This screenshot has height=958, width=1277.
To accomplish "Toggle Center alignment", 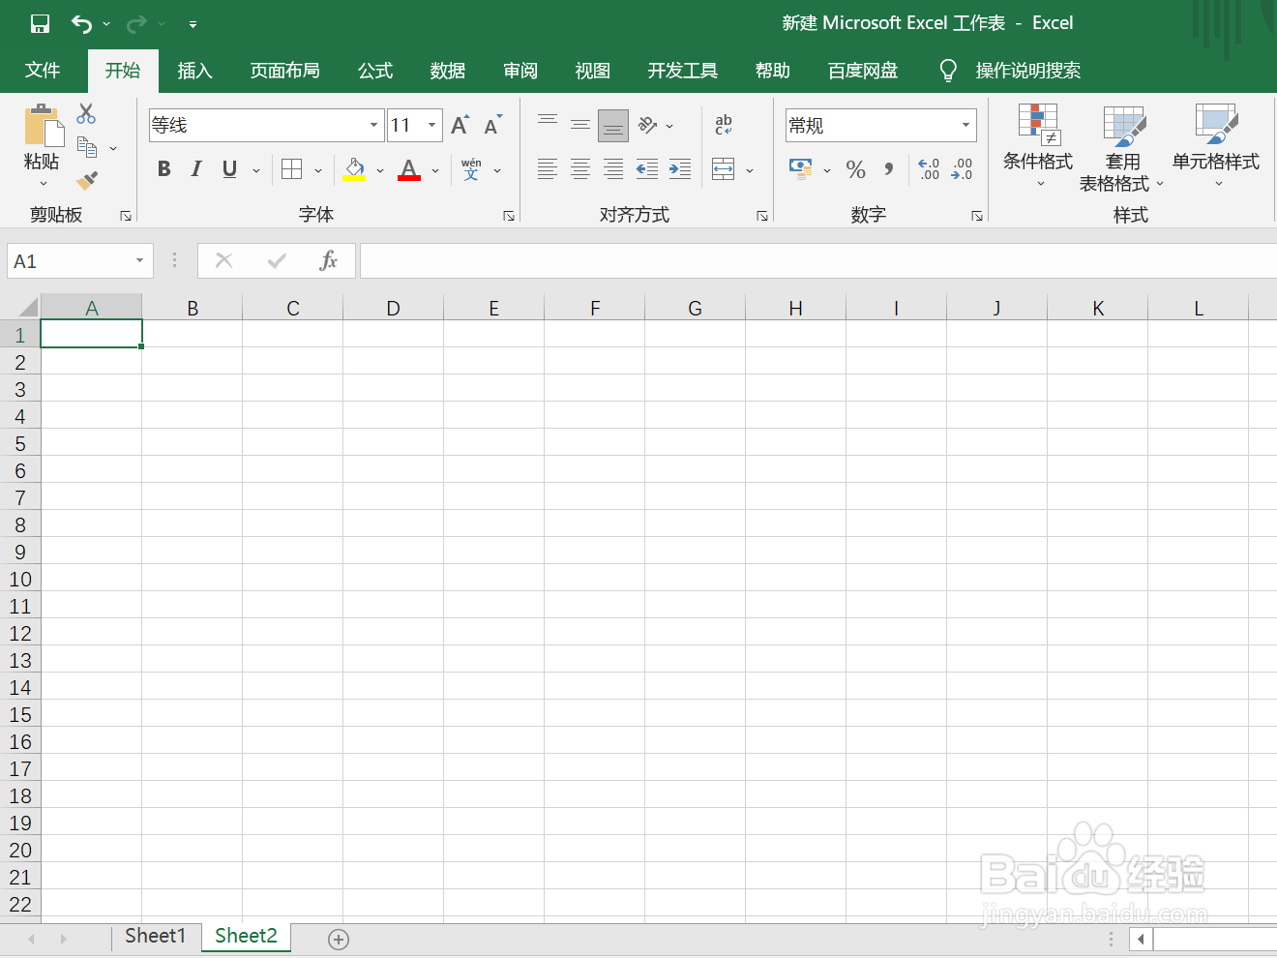I will (580, 169).
